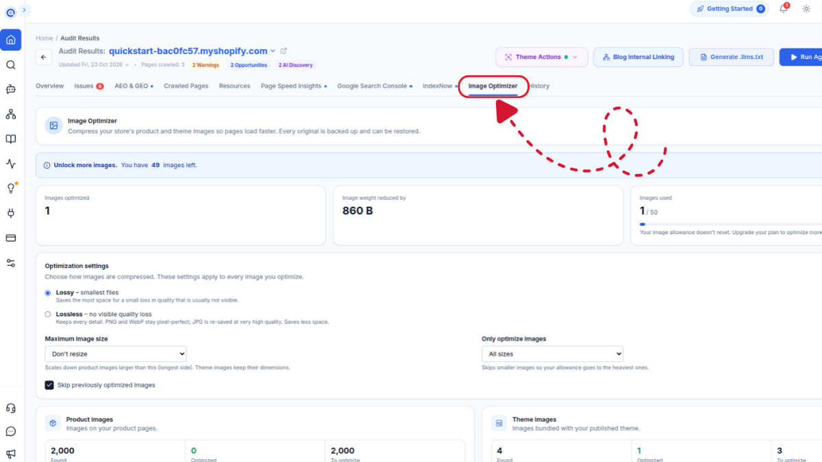Open store in new tab external link icon
822x462 pixels.
[284, 51]
